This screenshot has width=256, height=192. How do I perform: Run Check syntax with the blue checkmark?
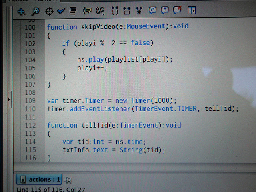[x=61, y=11]
